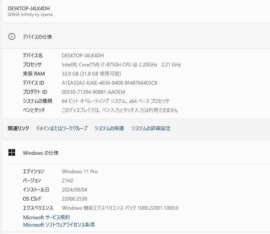Viewport: 270px width, 234px height.
Task: Open the システムの詳細設定 link
Action: pos(151,128)
